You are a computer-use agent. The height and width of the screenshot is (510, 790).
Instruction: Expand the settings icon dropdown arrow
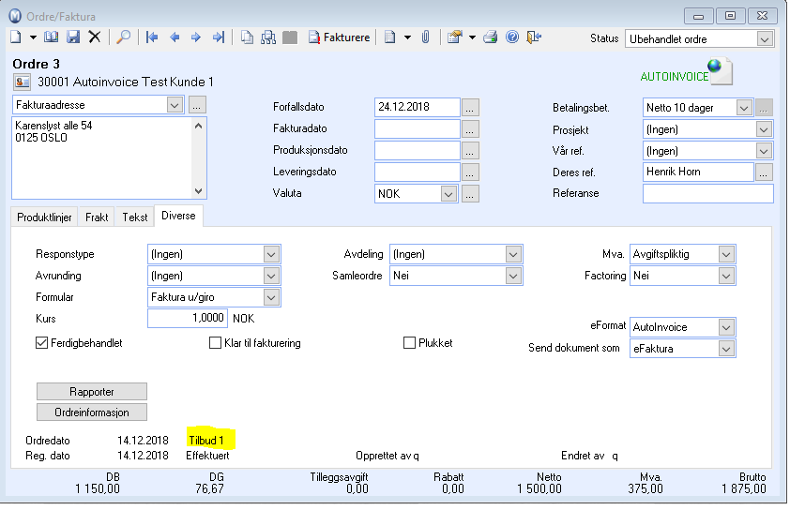coord(472,37)
